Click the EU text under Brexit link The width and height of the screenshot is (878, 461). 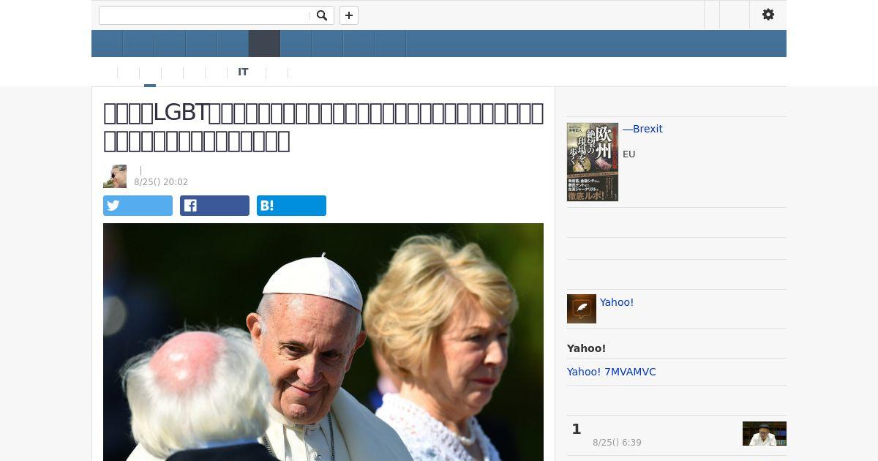[x=629, y=154]
